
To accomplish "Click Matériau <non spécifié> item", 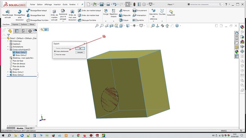I will (22, 58).
